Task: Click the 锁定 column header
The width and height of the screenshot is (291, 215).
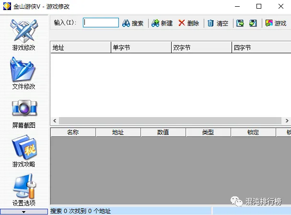Action: [x=253, y=132]
